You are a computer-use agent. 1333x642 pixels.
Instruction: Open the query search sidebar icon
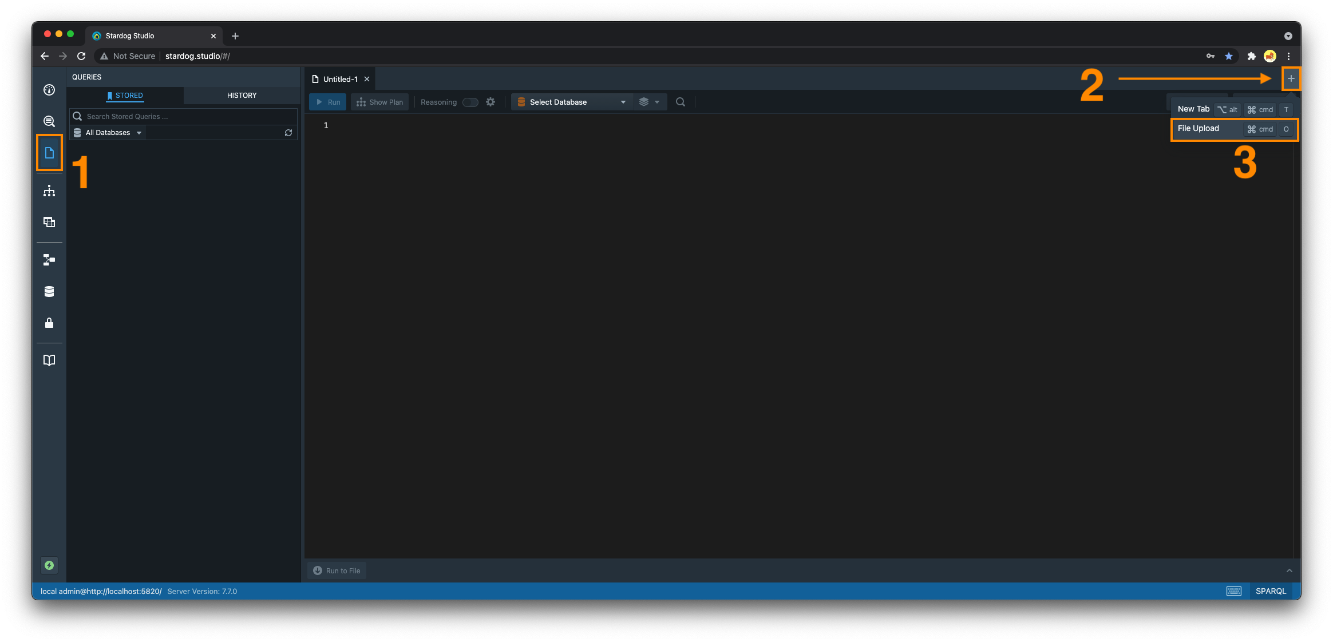(49, 121)
